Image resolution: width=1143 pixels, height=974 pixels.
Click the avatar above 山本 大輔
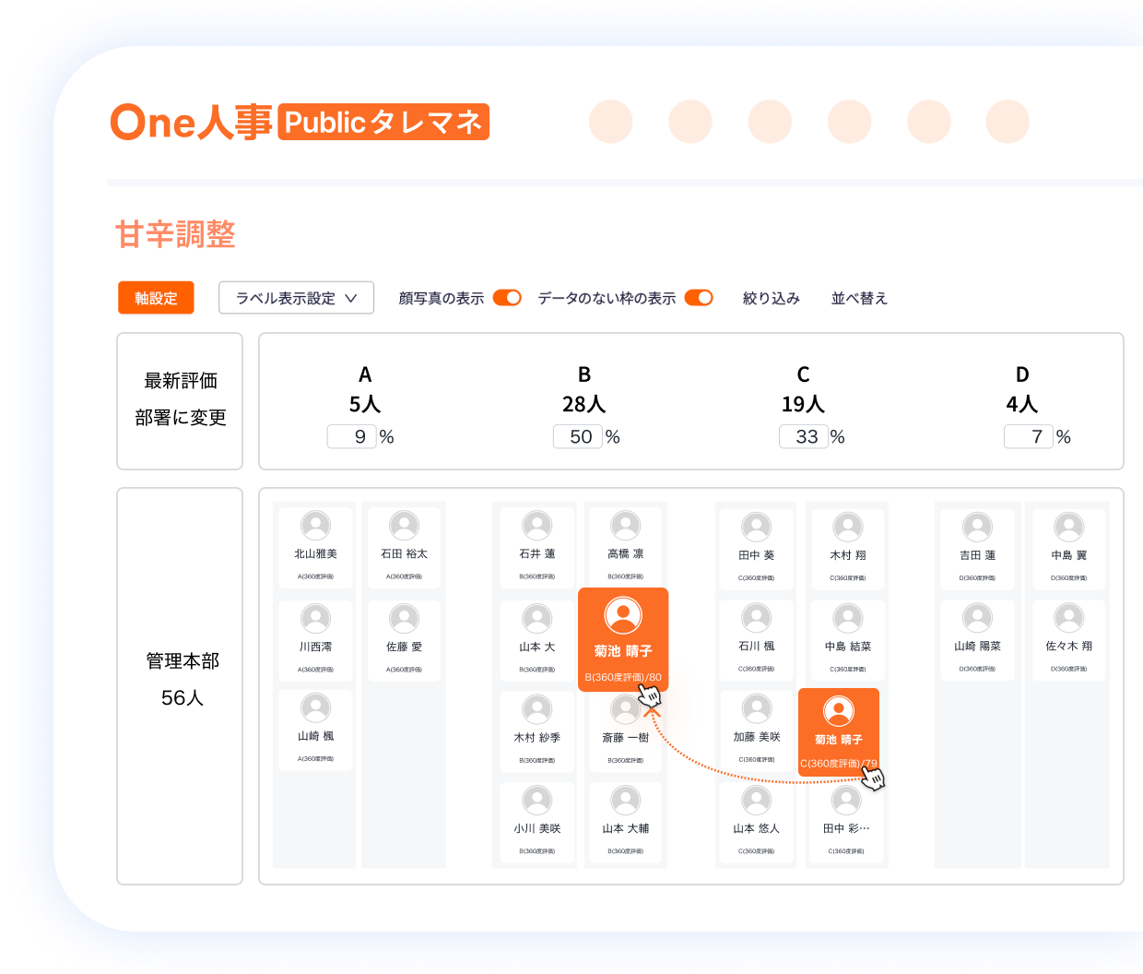pyautogui.click(x=625, y=800)
